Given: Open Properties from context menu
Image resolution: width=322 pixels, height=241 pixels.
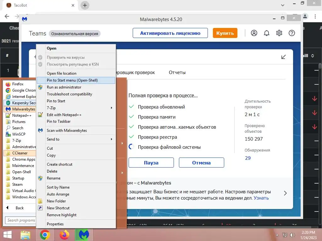Looking at the screenshot, I should 76,224.
